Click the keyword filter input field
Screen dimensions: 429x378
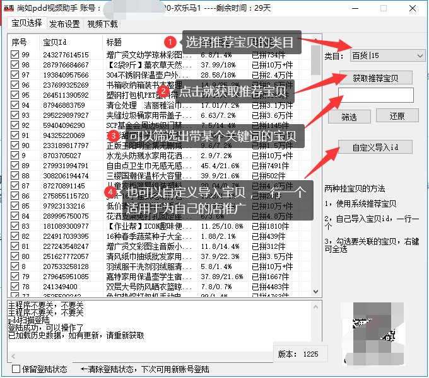[x=375, y=95]
